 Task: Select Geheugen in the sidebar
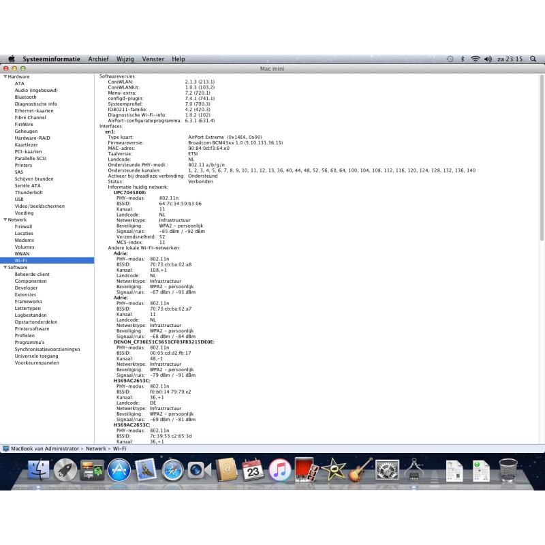[26, 131]
